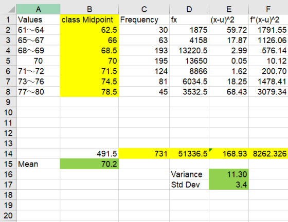Viewport: 288px width, 222px height.
Task: Click fx cell 4158
Action: [189, 40]
